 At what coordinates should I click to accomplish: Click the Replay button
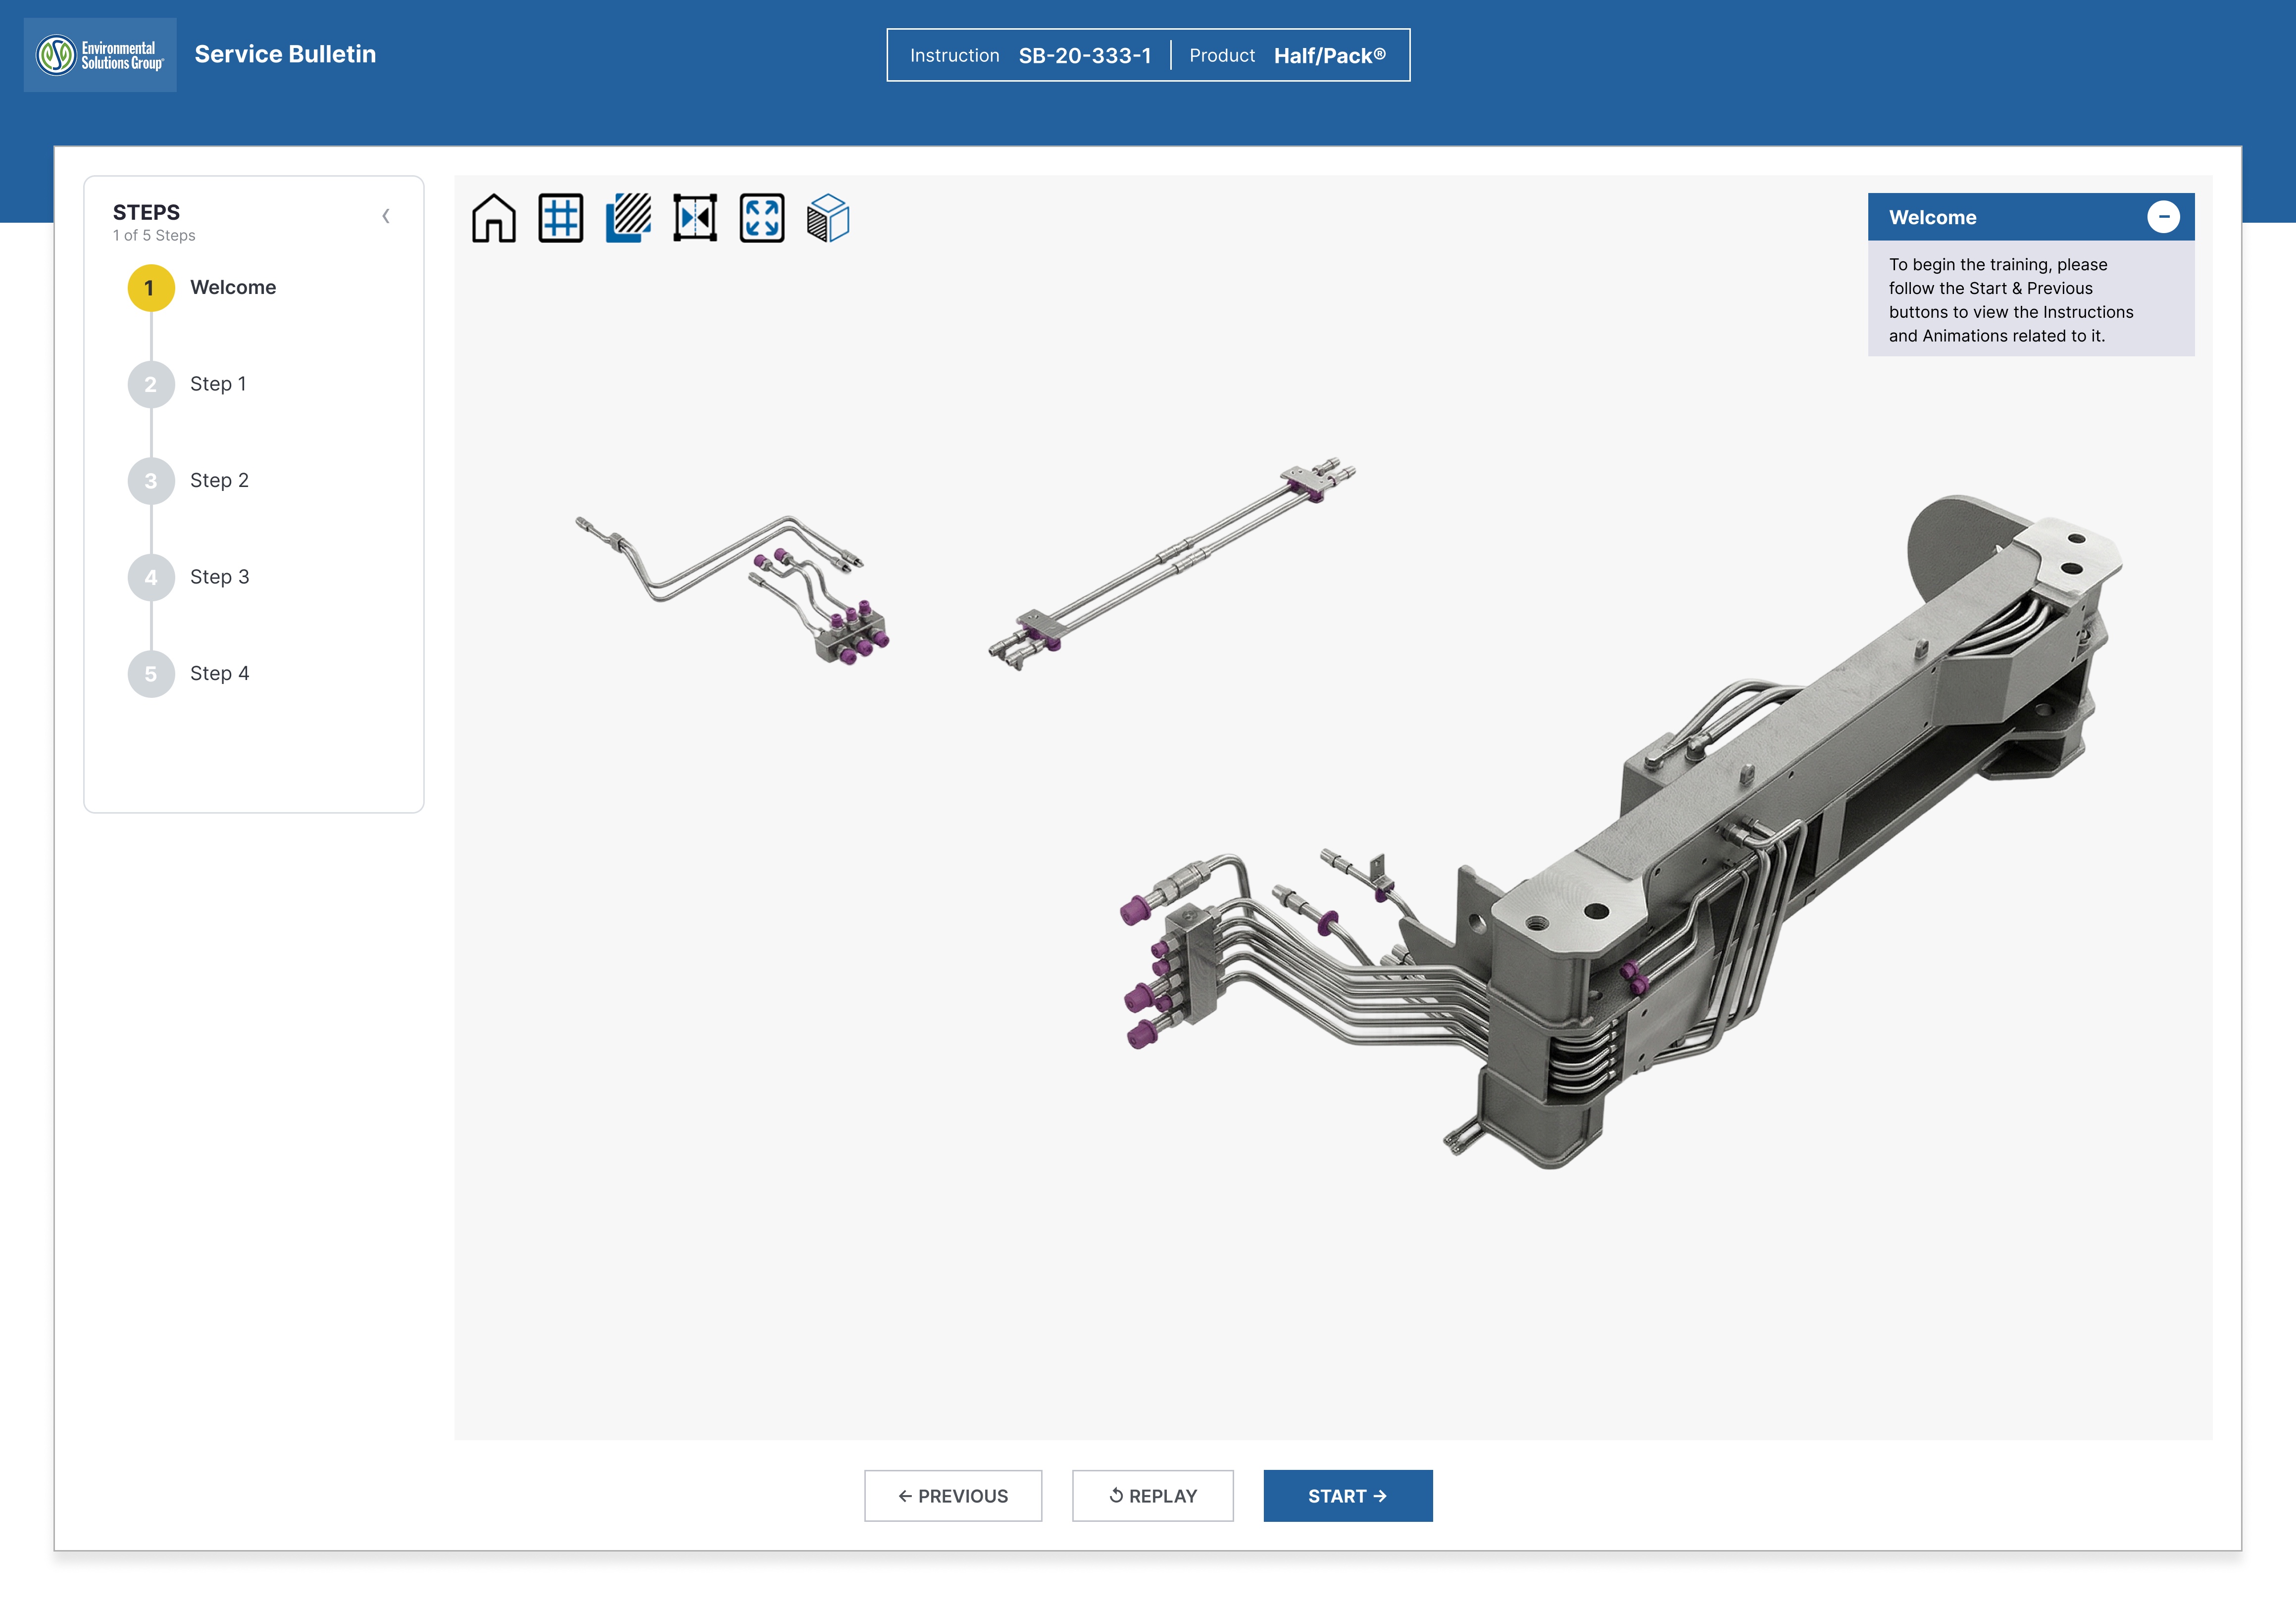1152,1496
